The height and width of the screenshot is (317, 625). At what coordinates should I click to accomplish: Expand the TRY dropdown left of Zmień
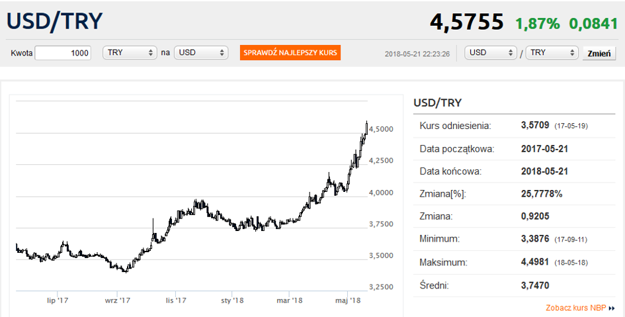pyautogui.click(x=552, y=53)
